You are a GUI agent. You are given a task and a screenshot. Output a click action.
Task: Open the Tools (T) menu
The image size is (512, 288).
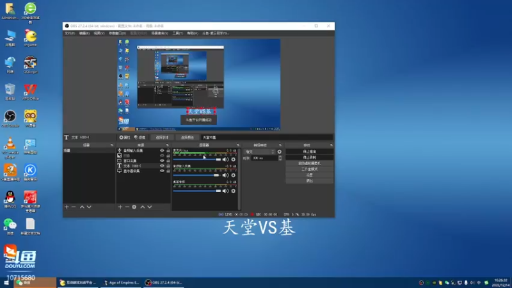coord(178,33)
